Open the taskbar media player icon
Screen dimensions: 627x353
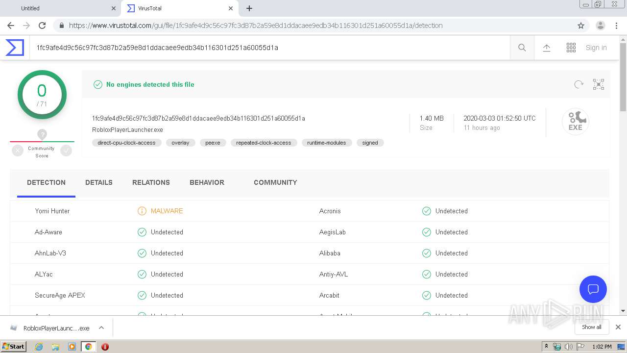pyautogui.click(x=72, y=347)
